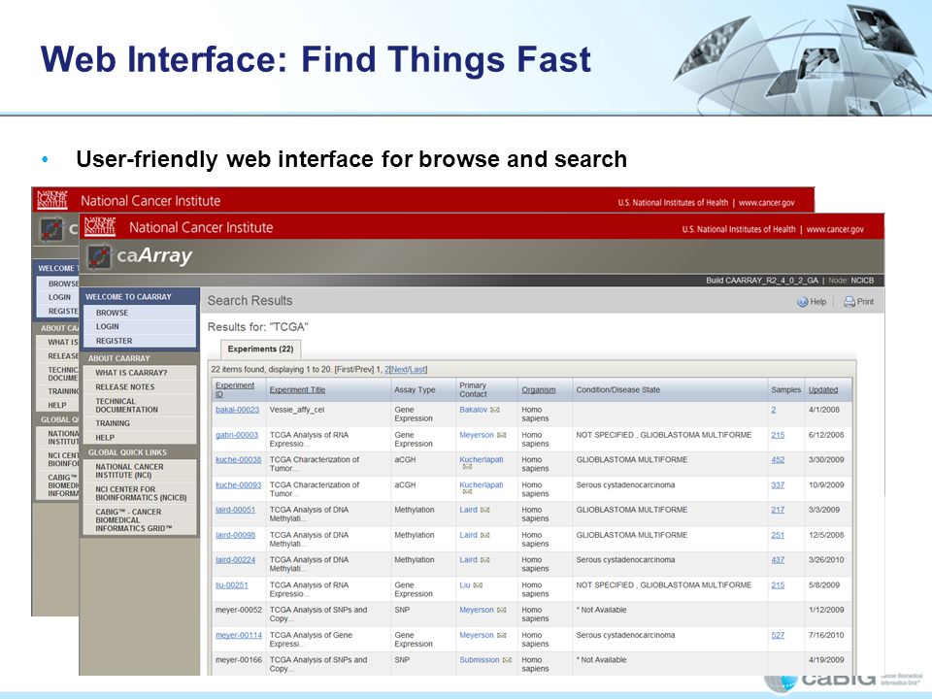Click Meyerson's email icon in meyer-00052 row
This screenshot has height=699, width=932.
coord(502,610)
